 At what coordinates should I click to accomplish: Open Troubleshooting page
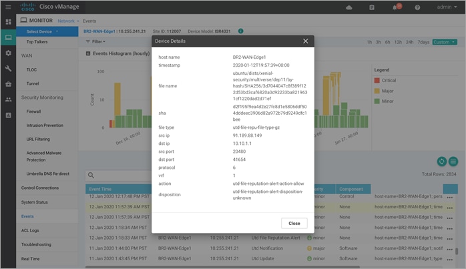coord(36,244)
